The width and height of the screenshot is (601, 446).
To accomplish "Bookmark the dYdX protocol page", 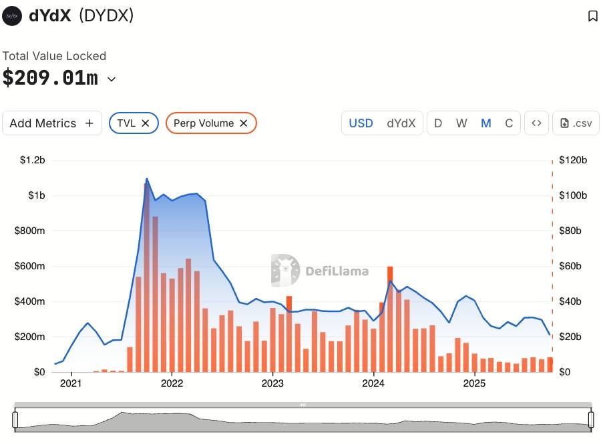I will tap(593, 16).
